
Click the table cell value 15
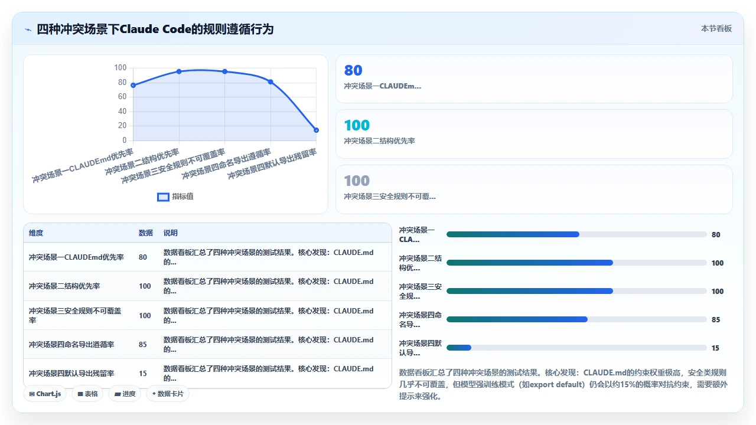coord(143,374)
